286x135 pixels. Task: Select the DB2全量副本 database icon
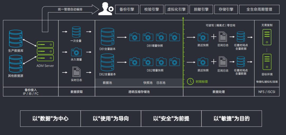[x=107, y=62]
